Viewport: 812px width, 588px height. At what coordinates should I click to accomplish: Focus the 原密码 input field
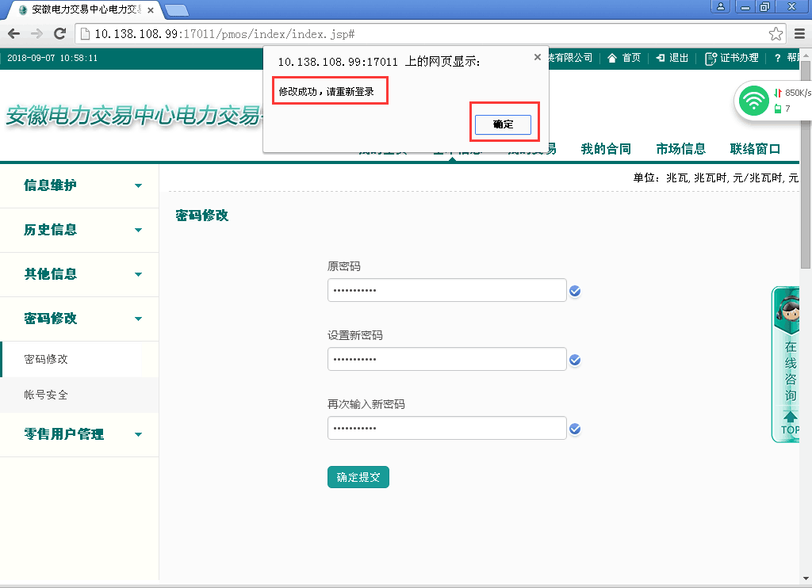446,291
